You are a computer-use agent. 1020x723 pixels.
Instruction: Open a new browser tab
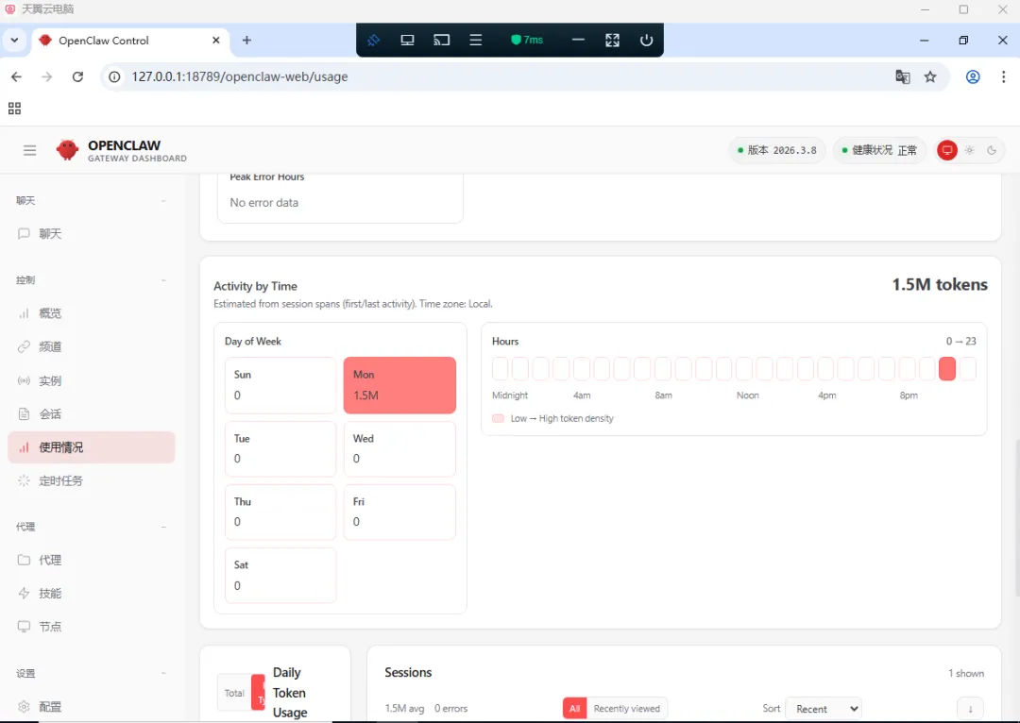coord(246,41)
